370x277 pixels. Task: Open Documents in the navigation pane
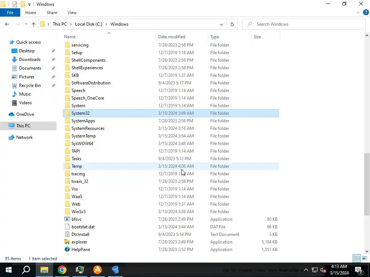(x=30, y=68)
